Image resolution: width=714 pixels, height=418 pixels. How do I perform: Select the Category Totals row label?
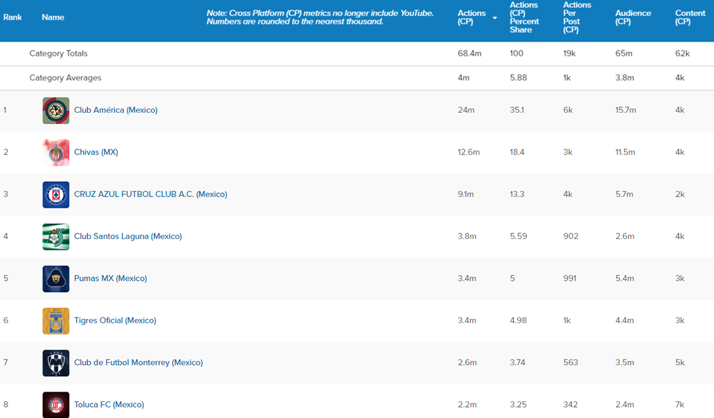point(59,53)
